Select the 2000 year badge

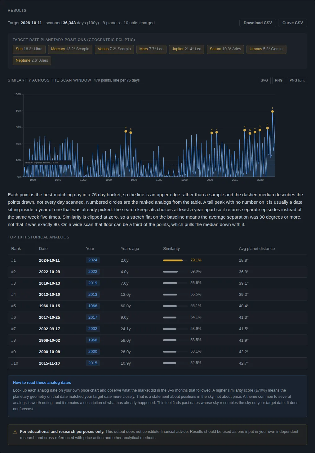93,352
